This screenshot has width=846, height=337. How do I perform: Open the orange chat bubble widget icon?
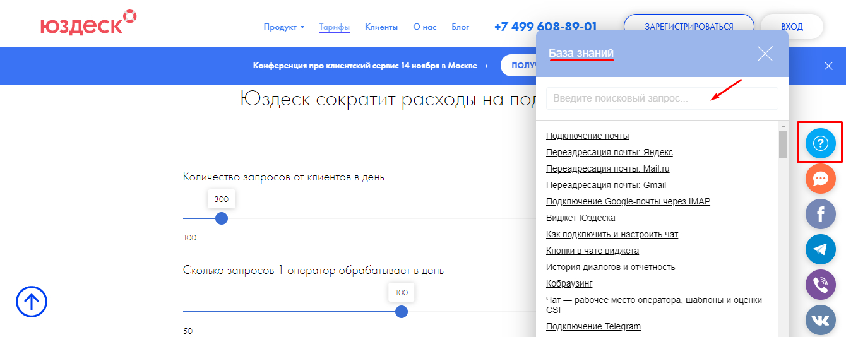pyautogui.click(x=820, y=179)
